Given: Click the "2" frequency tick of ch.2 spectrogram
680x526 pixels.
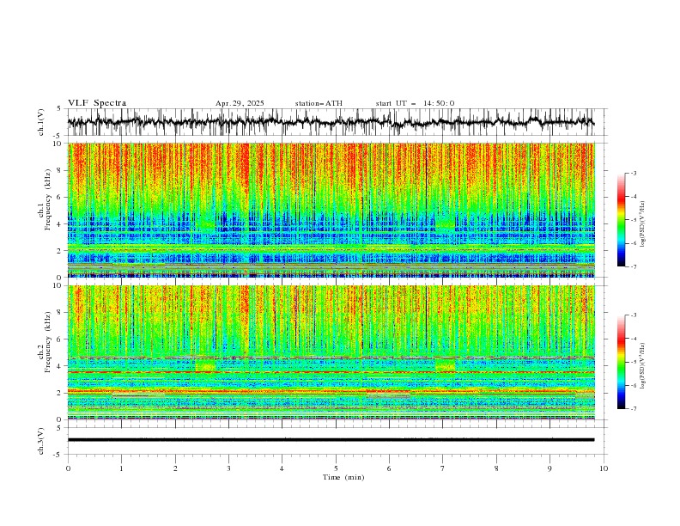Looking at the screenshot, I should tap(60, 393).
